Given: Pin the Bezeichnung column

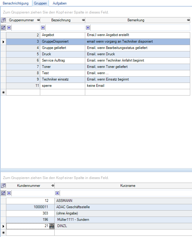Looking at the screenshot, I should tap(83, 20).
